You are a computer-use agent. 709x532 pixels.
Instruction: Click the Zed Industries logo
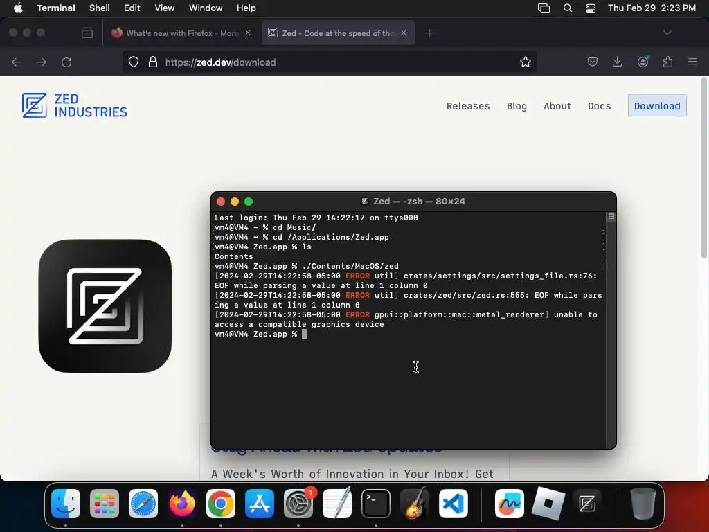tap(75, 105)
